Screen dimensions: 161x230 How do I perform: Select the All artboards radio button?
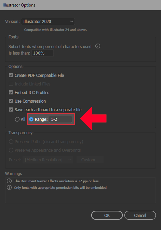coord(17,119)
